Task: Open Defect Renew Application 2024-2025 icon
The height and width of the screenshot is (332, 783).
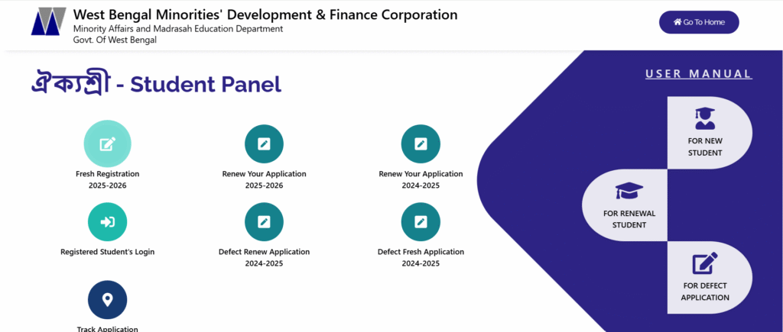Action: pos(264,222)
